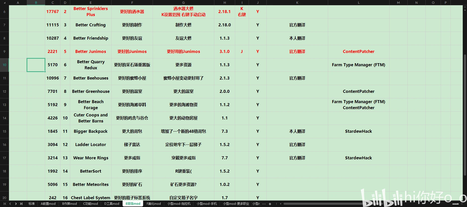Image resolution: width=467 pixels, height=207 pixels.
Task: Select the red Better Junimos cell
Action: (91, 51)
